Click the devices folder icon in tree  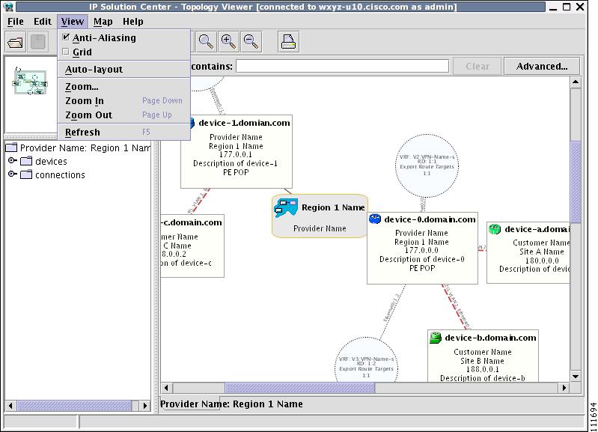point(26,161)
